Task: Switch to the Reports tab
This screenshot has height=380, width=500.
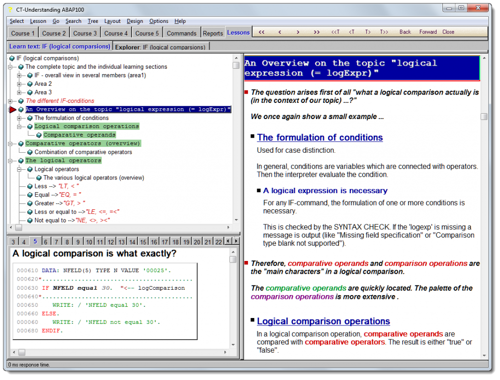Action: tap(213, 32)
